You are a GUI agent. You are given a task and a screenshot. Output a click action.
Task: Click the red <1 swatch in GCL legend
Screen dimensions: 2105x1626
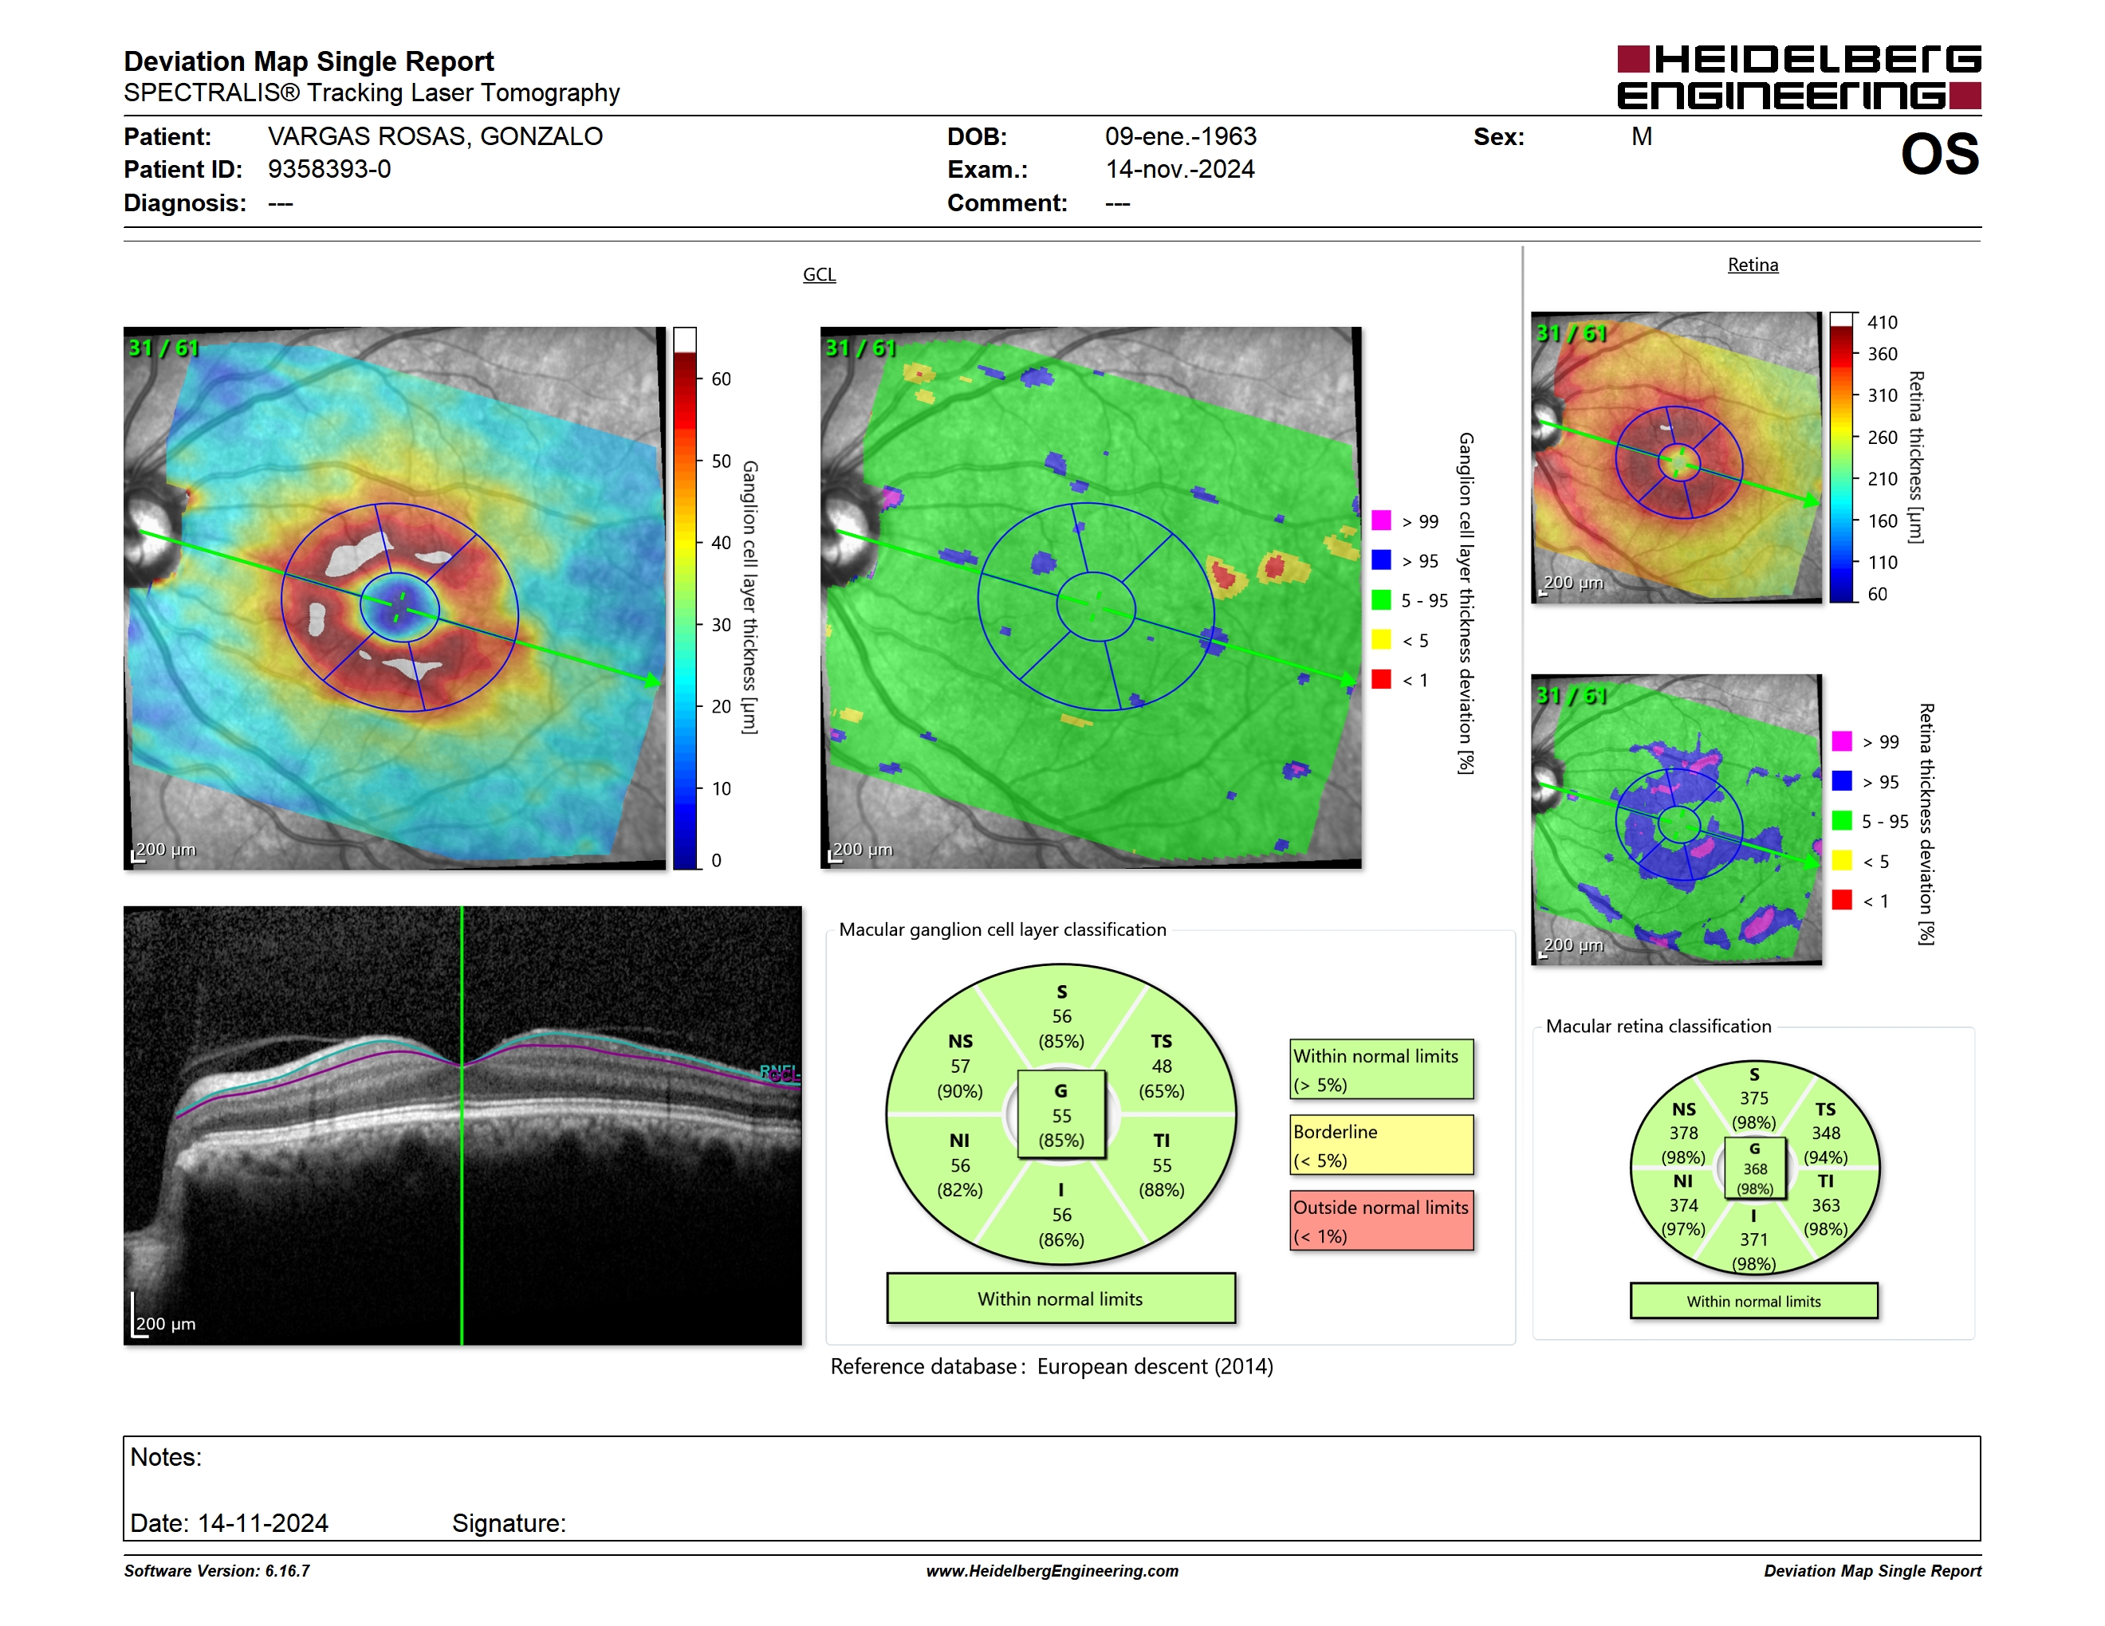(1381, 679)
